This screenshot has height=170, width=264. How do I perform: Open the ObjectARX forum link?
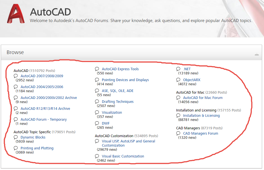pos(192,80)
